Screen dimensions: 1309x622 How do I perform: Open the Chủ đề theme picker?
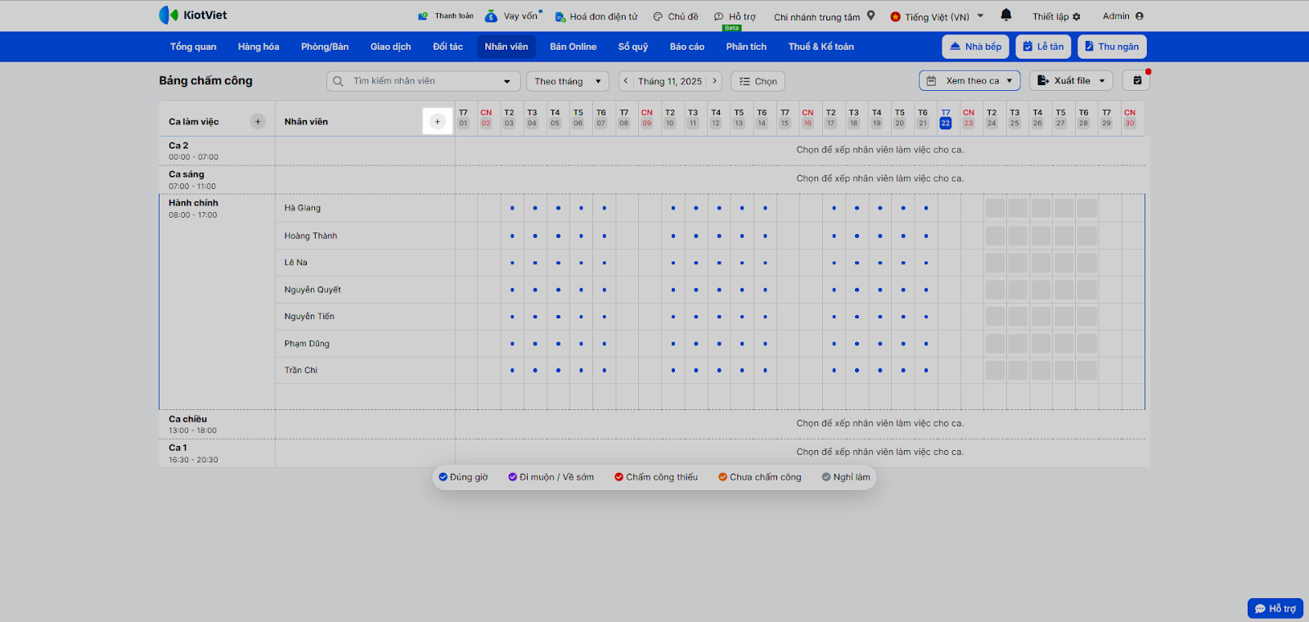click(676, 16)
